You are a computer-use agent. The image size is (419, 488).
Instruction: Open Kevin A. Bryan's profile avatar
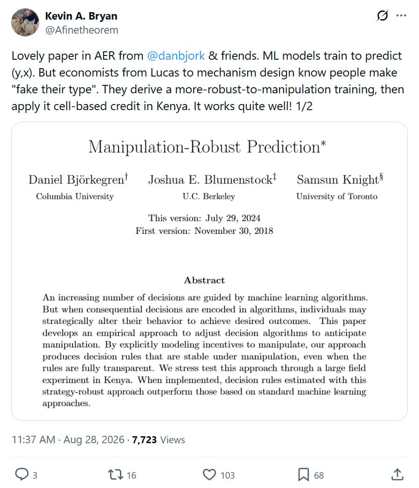(25, 22)
